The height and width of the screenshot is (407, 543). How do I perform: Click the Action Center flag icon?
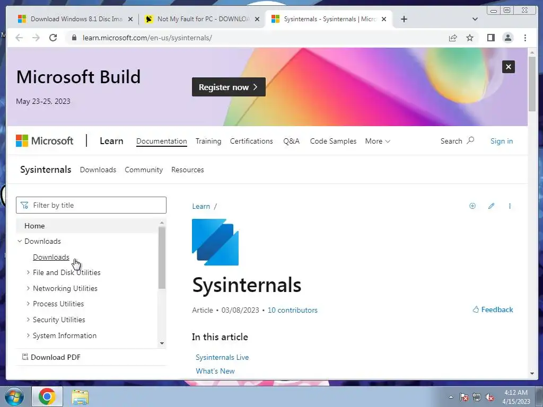pos(464,397)
